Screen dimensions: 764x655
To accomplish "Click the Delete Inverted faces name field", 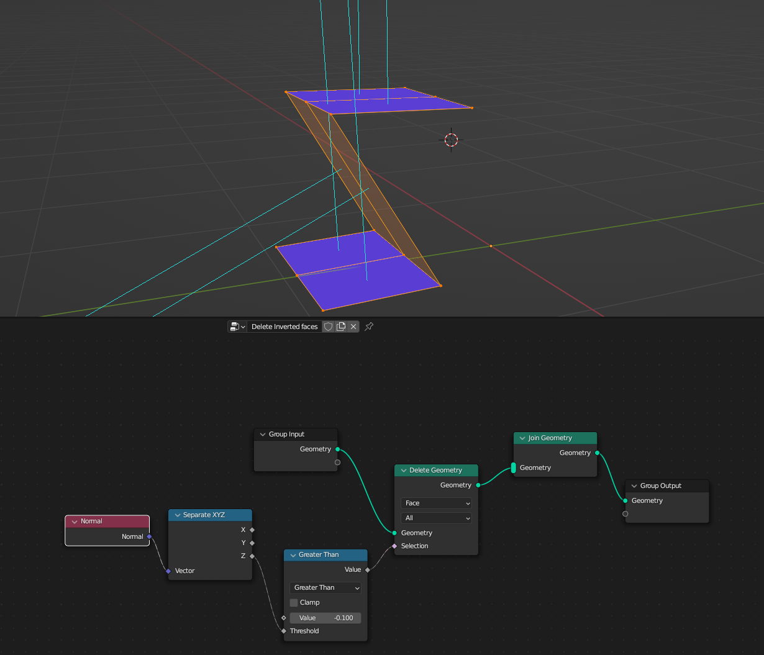I will (284, 326).
